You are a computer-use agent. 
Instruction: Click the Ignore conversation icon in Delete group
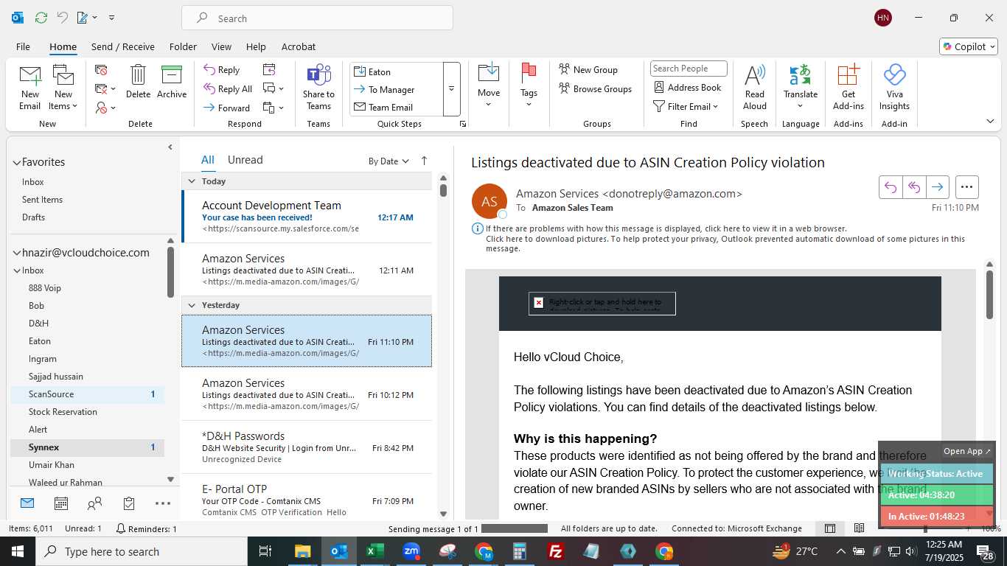point(102,70)
